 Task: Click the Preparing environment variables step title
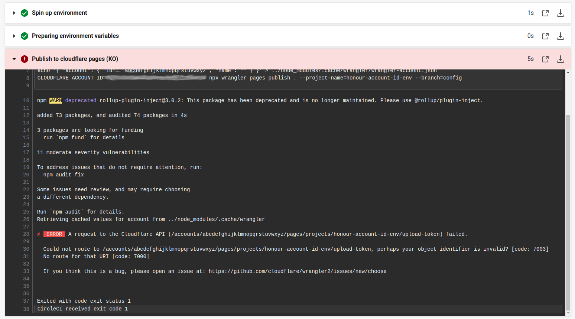tap(75, 36)
